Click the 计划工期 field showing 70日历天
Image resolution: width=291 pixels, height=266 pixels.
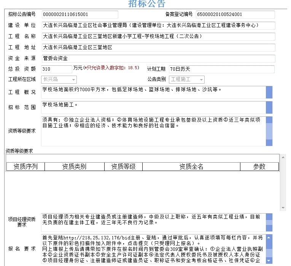(222, 69)
